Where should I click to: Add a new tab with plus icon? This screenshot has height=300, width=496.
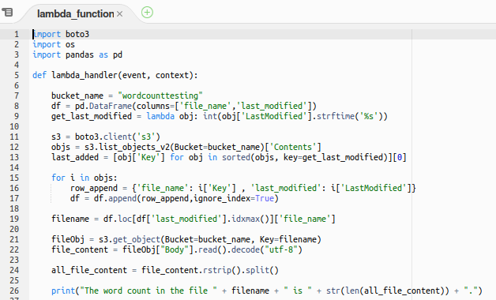[147, 13]
